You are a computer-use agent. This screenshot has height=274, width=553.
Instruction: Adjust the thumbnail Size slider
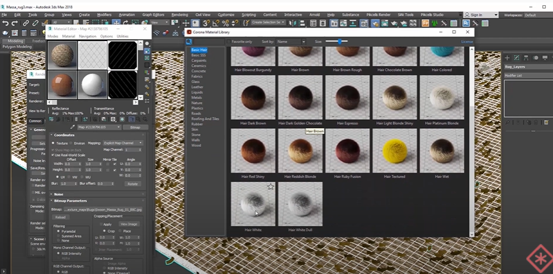click(x=339, y=42)
